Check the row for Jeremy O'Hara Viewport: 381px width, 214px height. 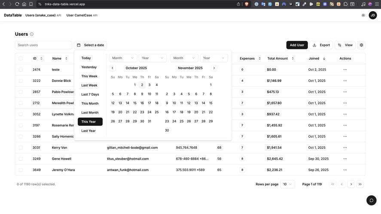(20, 170)
